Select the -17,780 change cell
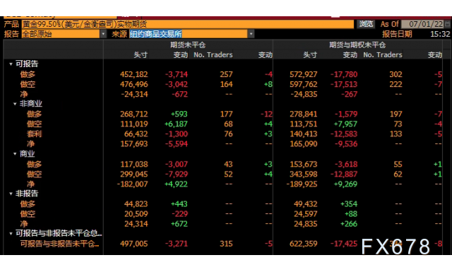 tap(344, 74)
